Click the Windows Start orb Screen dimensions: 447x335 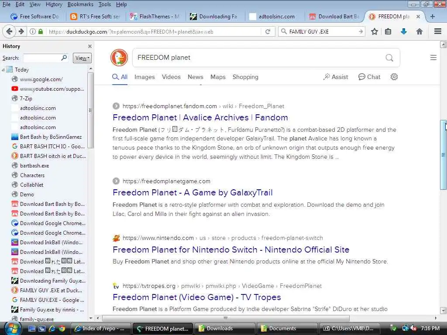(x=12, y=328)
